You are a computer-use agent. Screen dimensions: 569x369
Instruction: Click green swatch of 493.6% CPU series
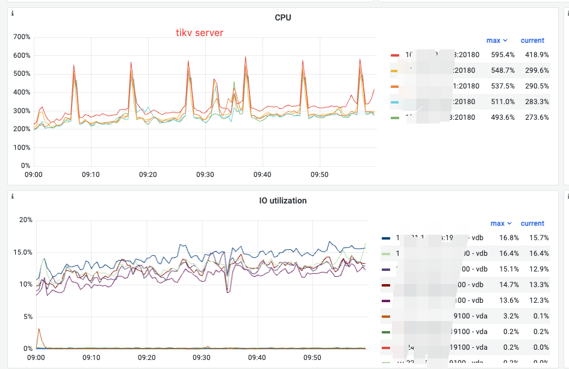(x=395, y=118)
